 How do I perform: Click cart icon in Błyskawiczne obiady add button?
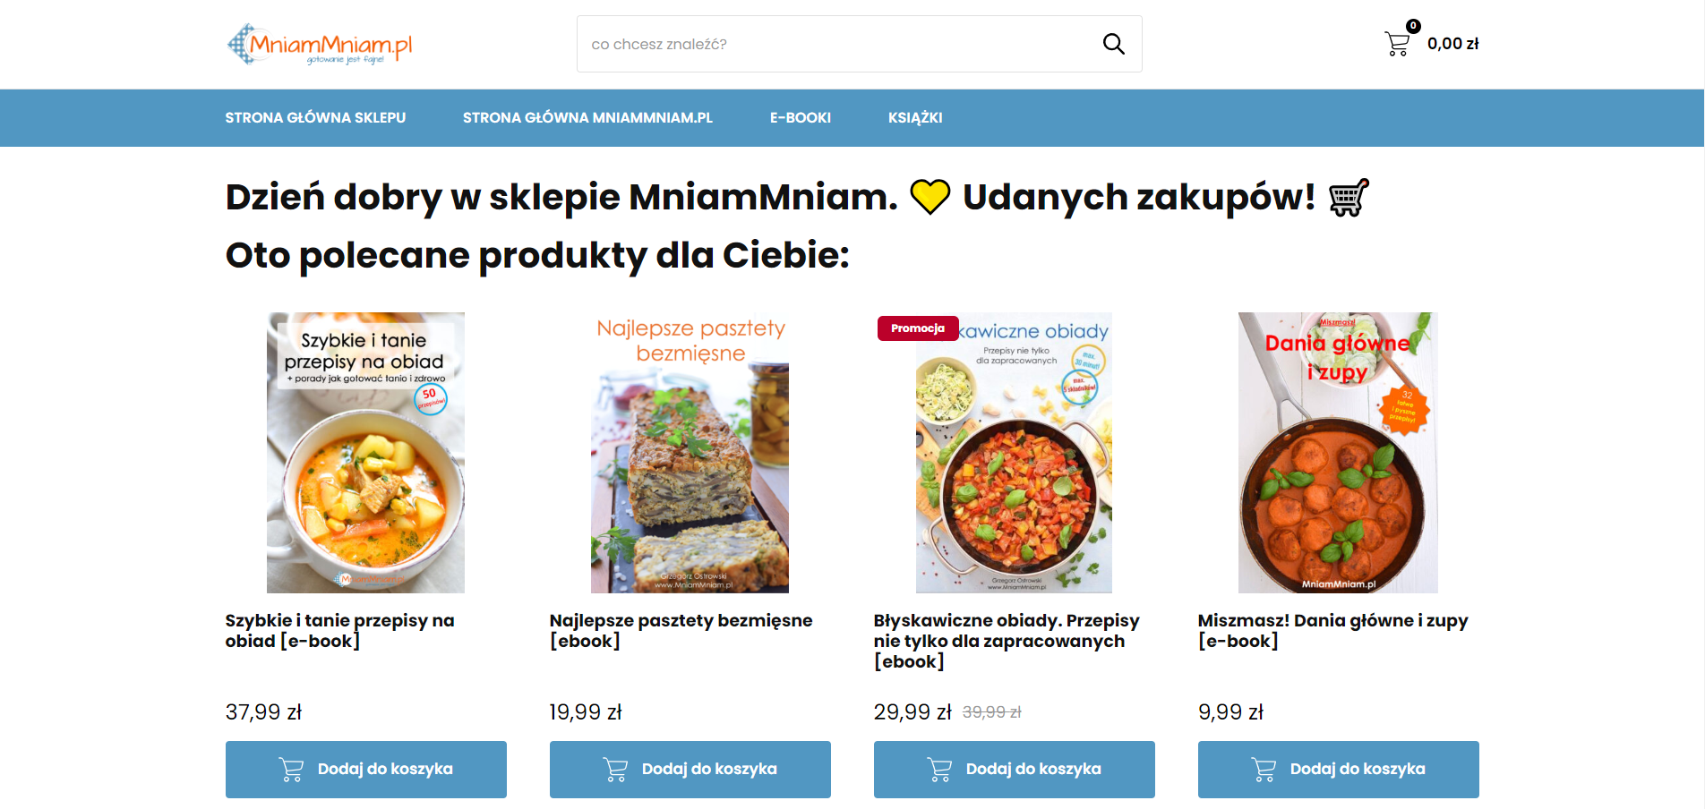[940, 770]
